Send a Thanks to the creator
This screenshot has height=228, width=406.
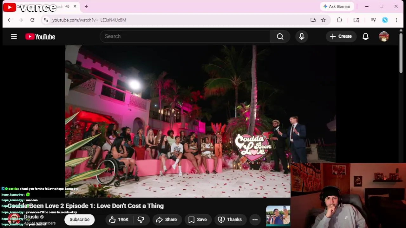click(230, 219)
